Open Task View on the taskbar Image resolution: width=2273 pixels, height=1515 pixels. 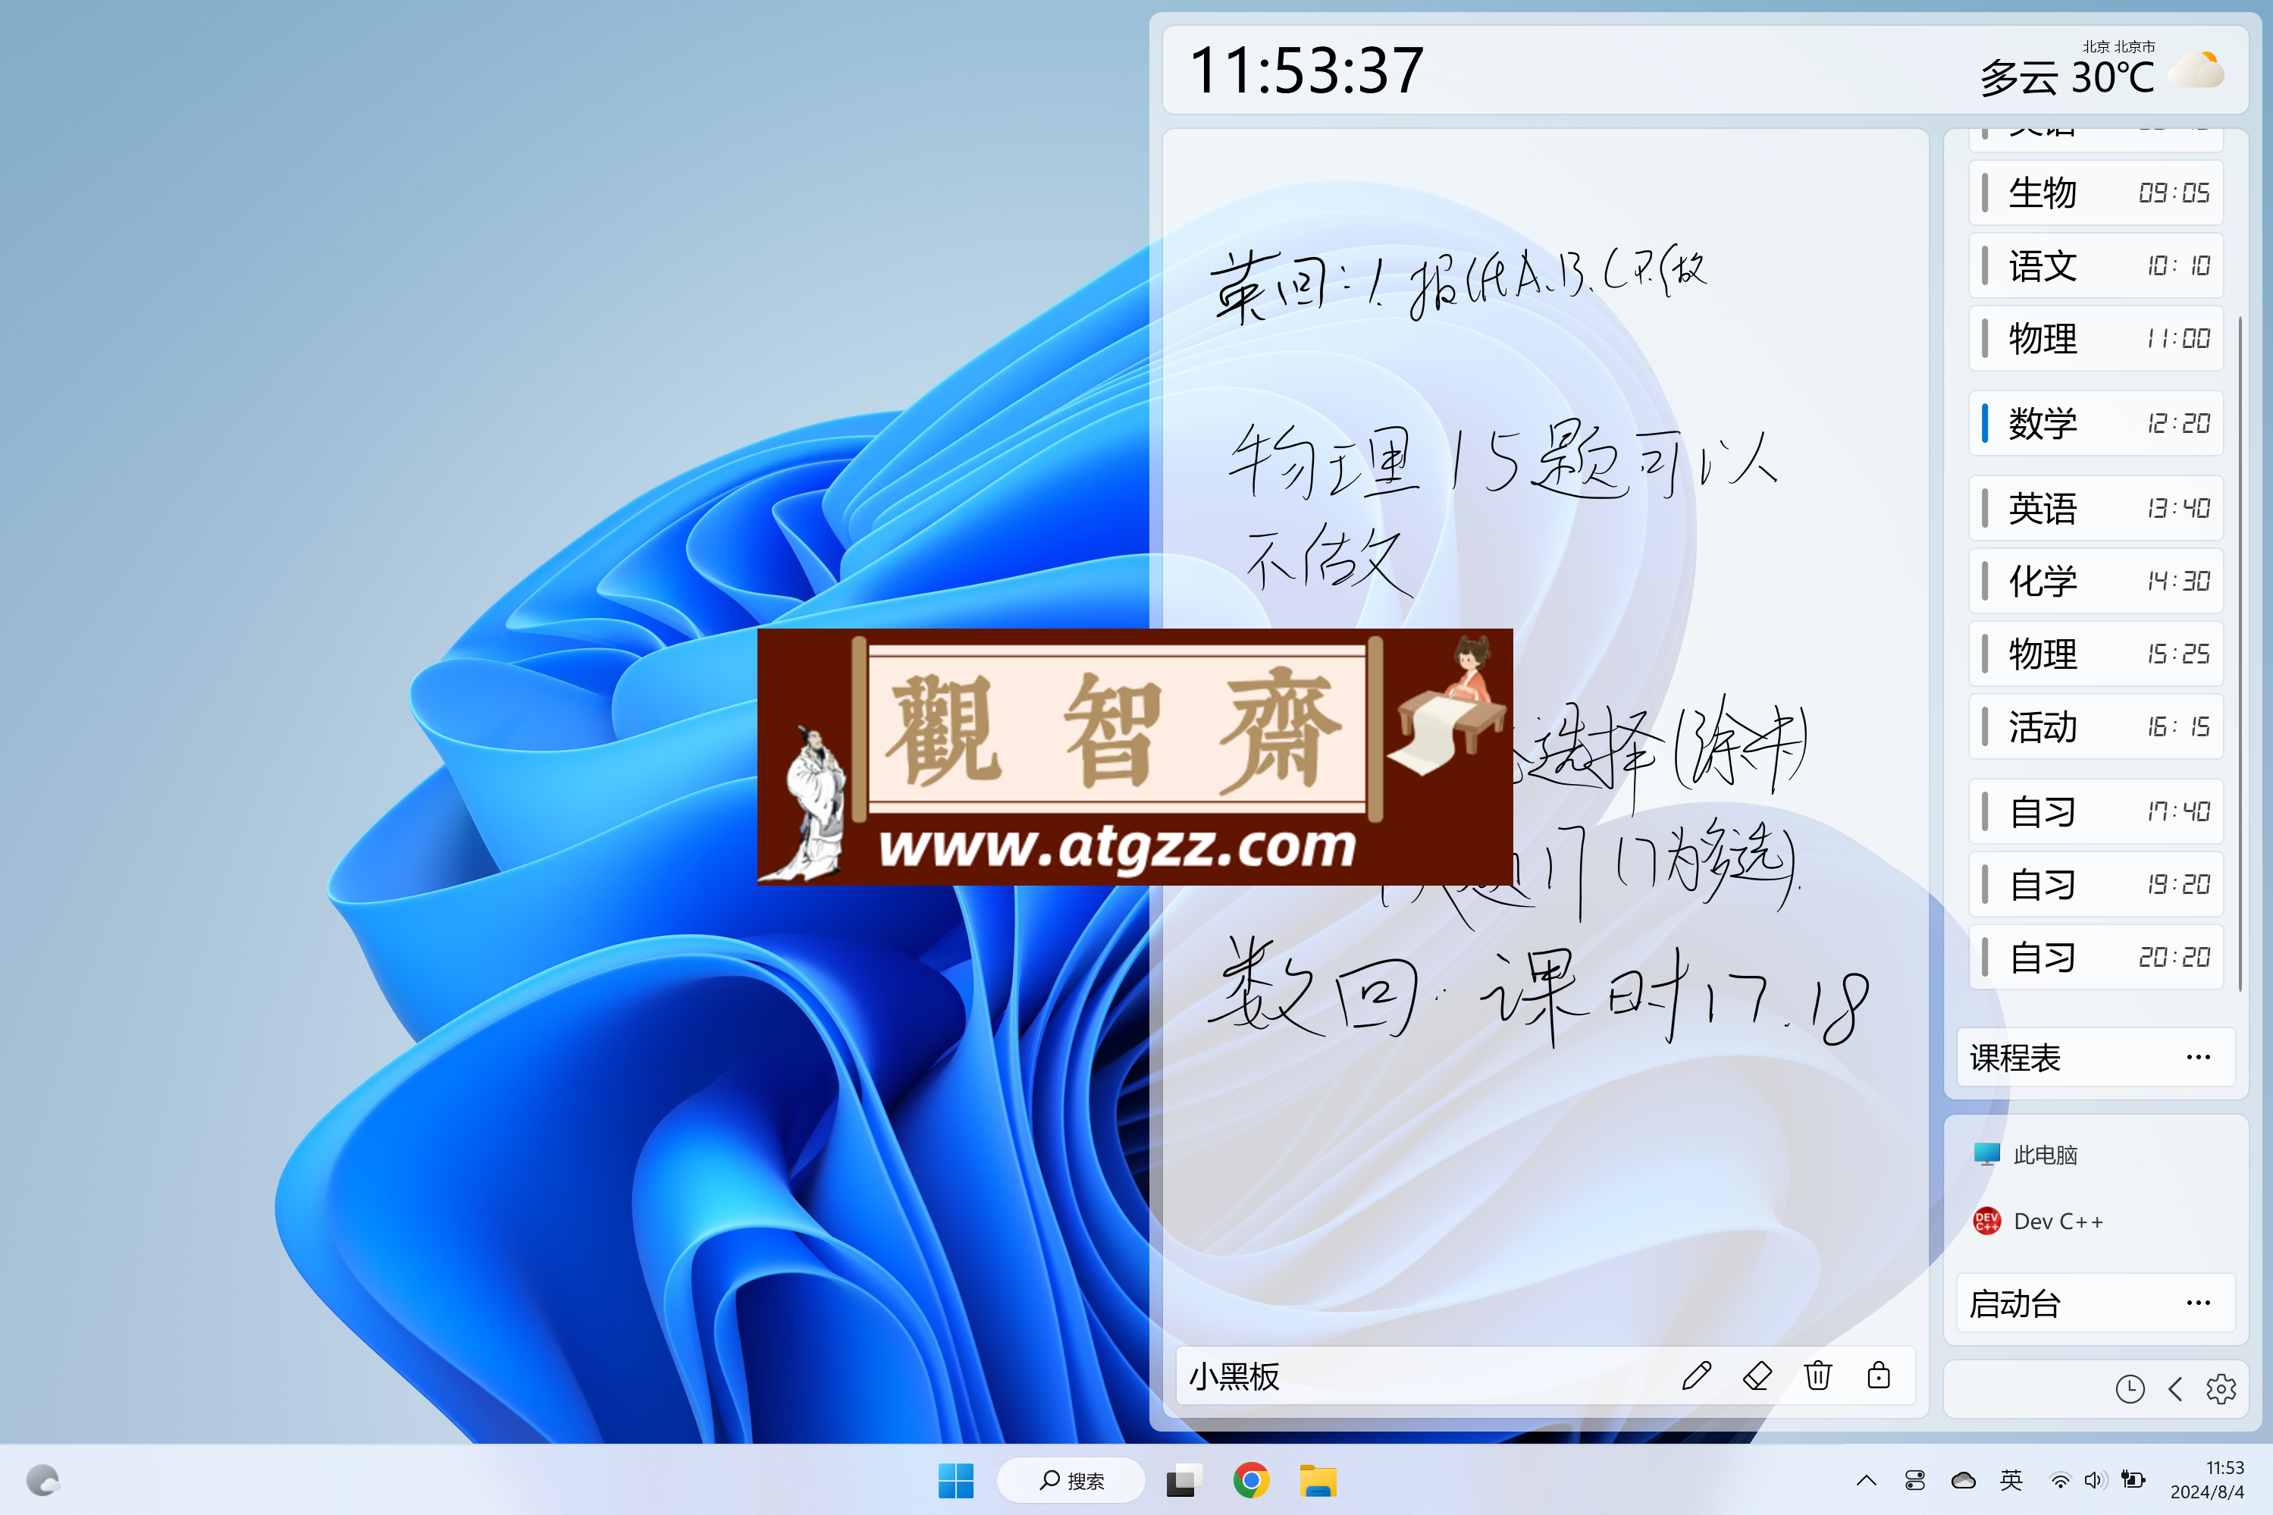pos(1183,1480)
